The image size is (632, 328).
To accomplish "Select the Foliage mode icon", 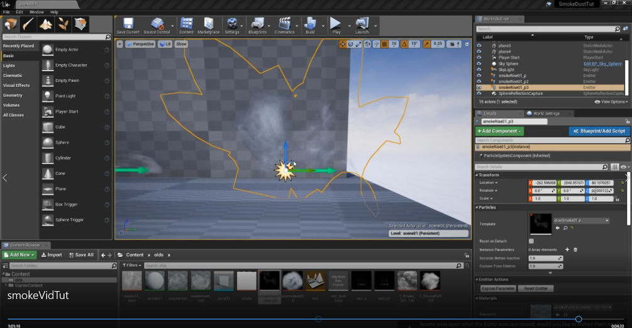I will coord(63,24).
